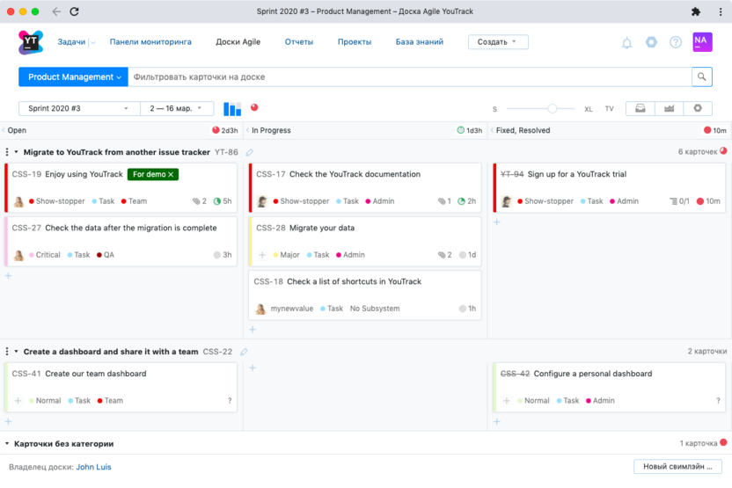Assign a user on CSS-28 card
The height and width of the screenshot is (488, 732).
(x=262, y=255)
